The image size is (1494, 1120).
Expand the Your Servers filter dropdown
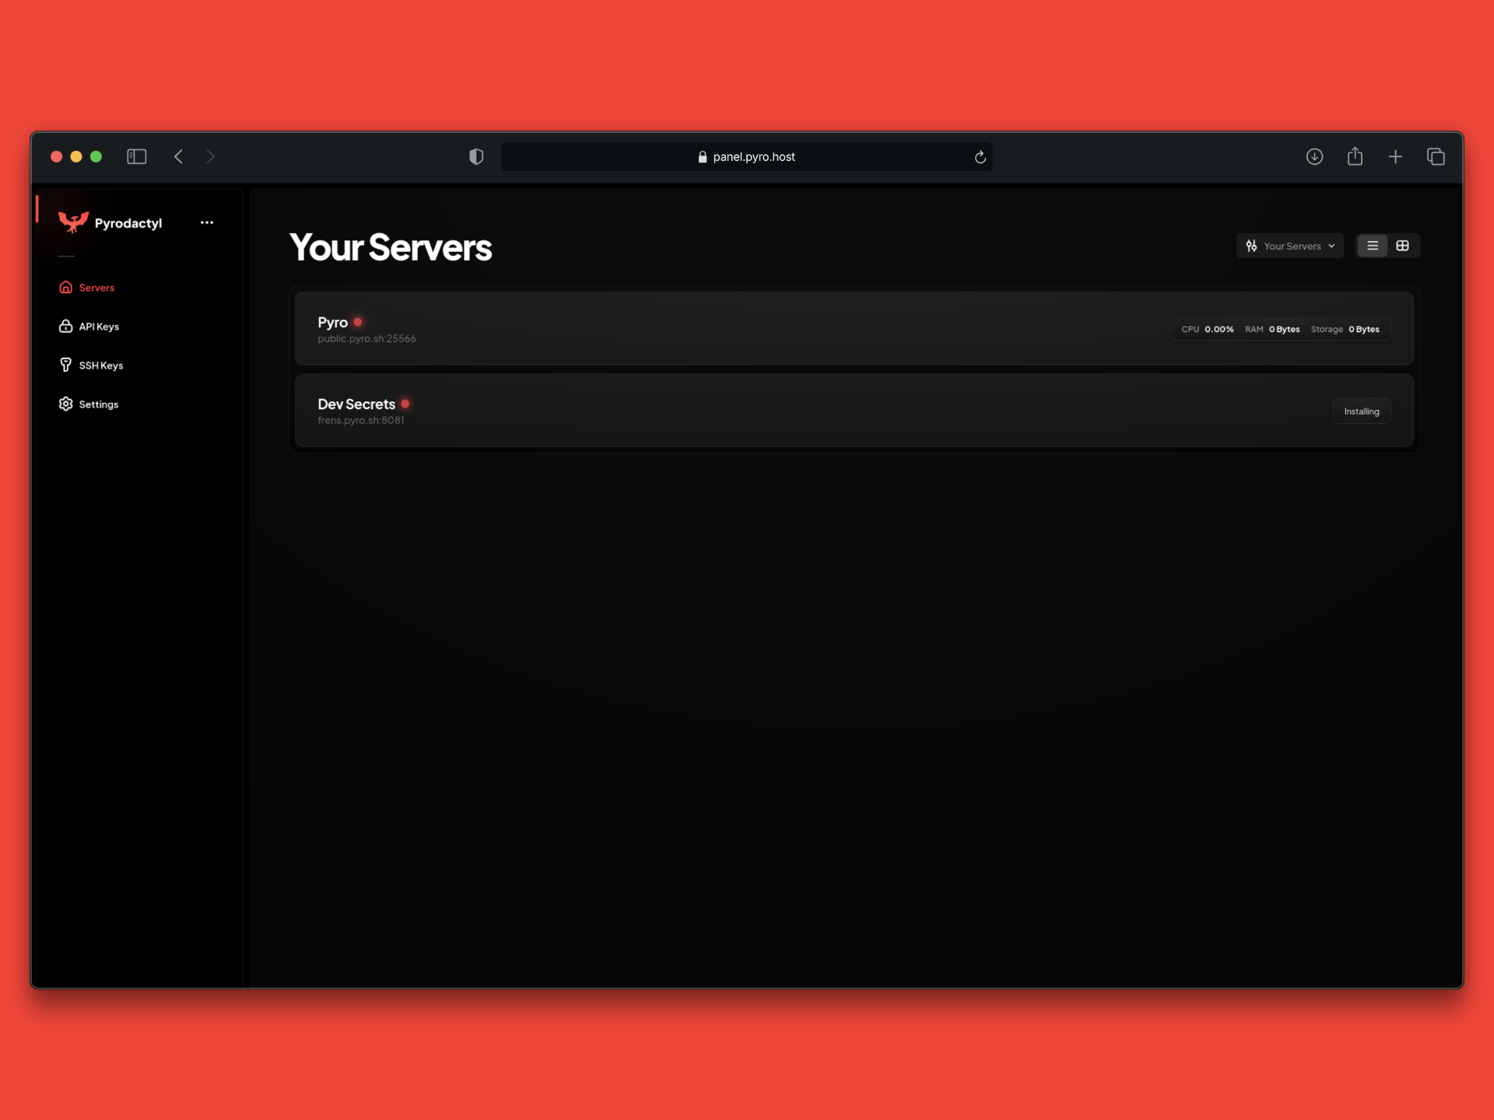(x=1290, y=246)
